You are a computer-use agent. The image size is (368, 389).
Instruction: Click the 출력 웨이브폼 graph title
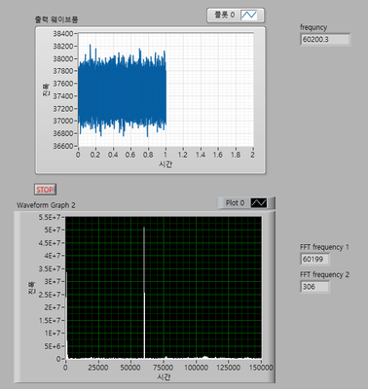click(x=56, y=19)
